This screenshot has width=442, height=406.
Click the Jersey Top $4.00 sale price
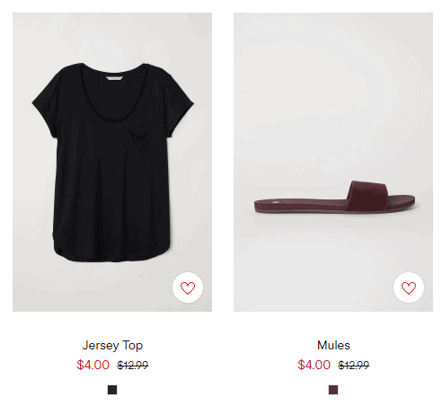tap(93, 365)
